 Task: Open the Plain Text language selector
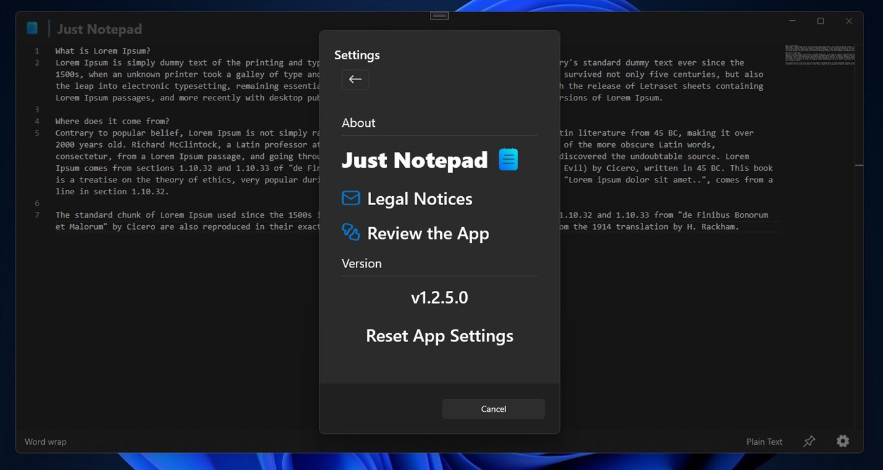pos(764,442)
